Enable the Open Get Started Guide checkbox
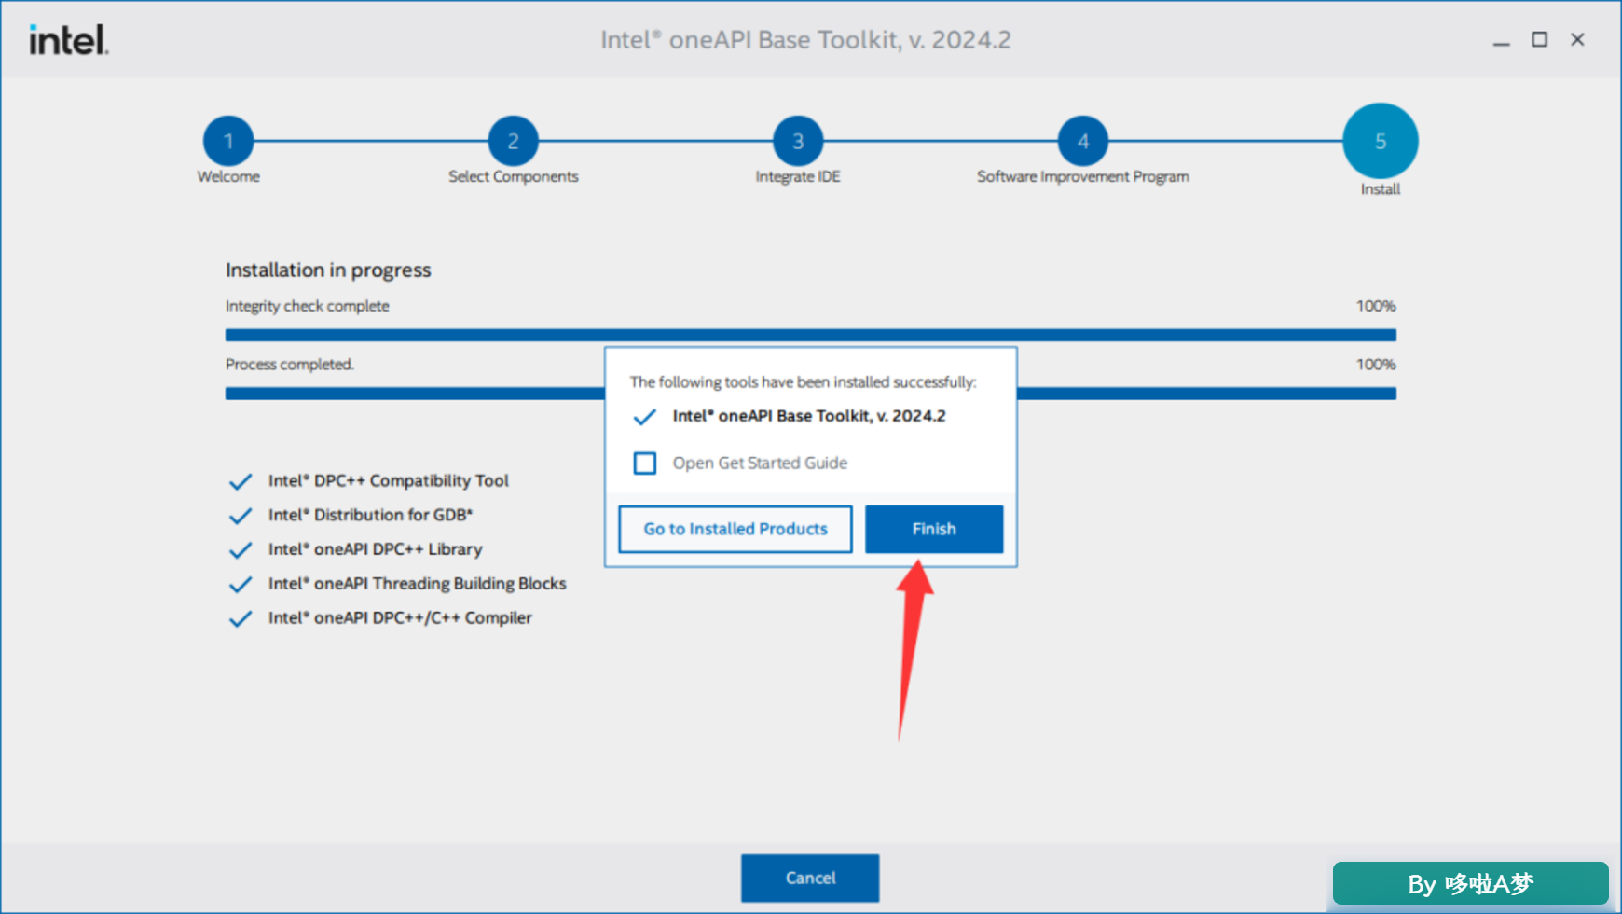 (x=645, y=464)
